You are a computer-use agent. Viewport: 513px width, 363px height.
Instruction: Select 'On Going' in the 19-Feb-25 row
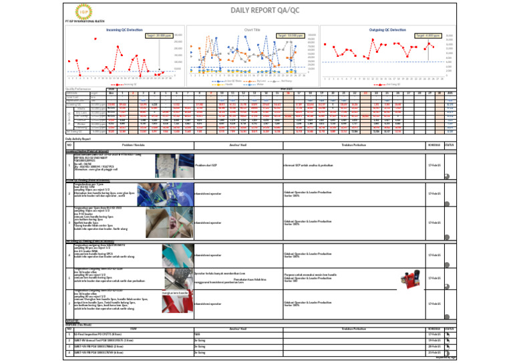200,340
